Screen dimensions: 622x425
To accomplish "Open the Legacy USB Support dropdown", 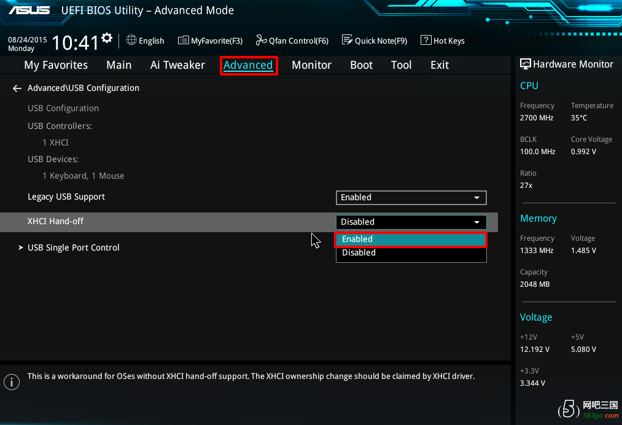I will tap(411, 198).
